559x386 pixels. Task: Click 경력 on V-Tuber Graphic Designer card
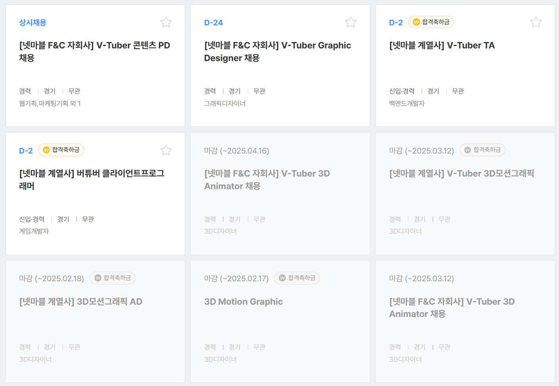[210, 91]
